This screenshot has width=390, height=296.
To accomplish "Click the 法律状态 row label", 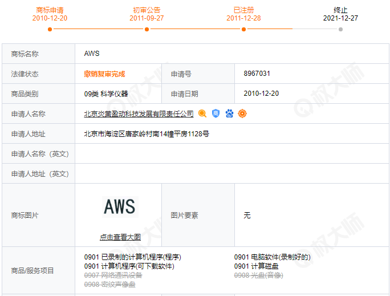I will pyautogui.click(x=25, y=74).
